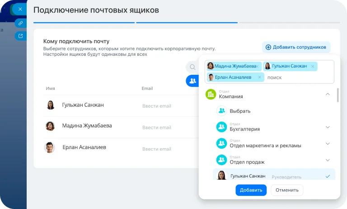Remove Мадина Жумабаева tag with its X
This screenshot has width=347, height=209.
(258, 66)
